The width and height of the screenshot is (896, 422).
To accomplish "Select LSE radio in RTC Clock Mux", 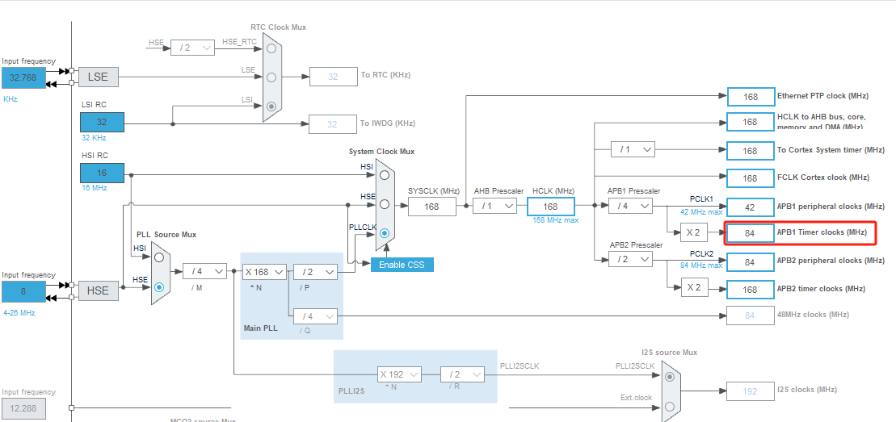I will (271, 77).
